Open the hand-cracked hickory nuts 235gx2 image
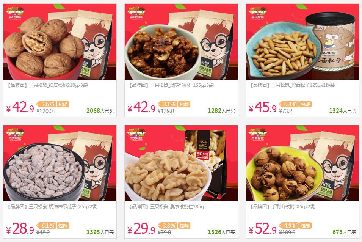 pyautogui.click(x=302, y=163)
